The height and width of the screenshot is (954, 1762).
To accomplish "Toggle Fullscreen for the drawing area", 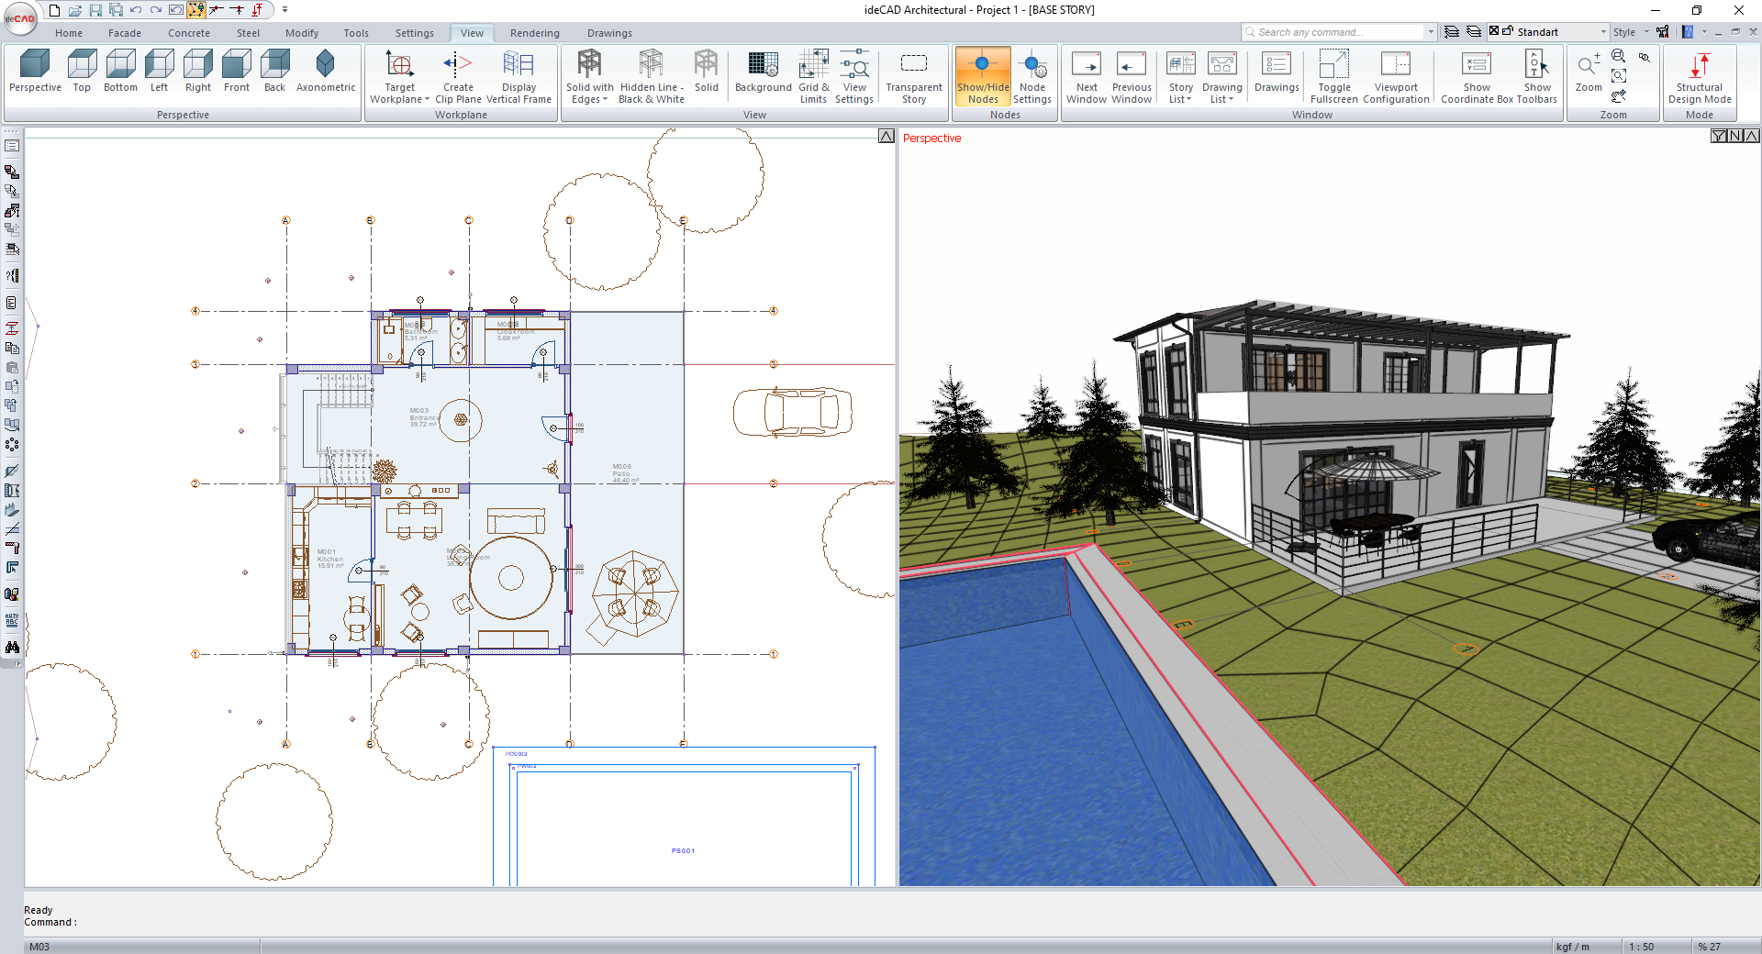I will pyautogui.click(x=1333, y=75).
